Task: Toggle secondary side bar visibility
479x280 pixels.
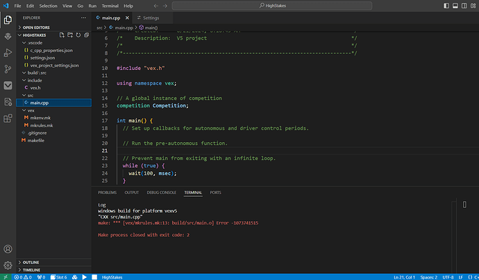Action: pyautogui.click(x=464, y=6)
